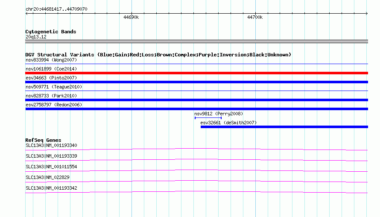Click the thin blue nsv509771 variant line
The image size is (380, 217).
(x=196, y=91)
